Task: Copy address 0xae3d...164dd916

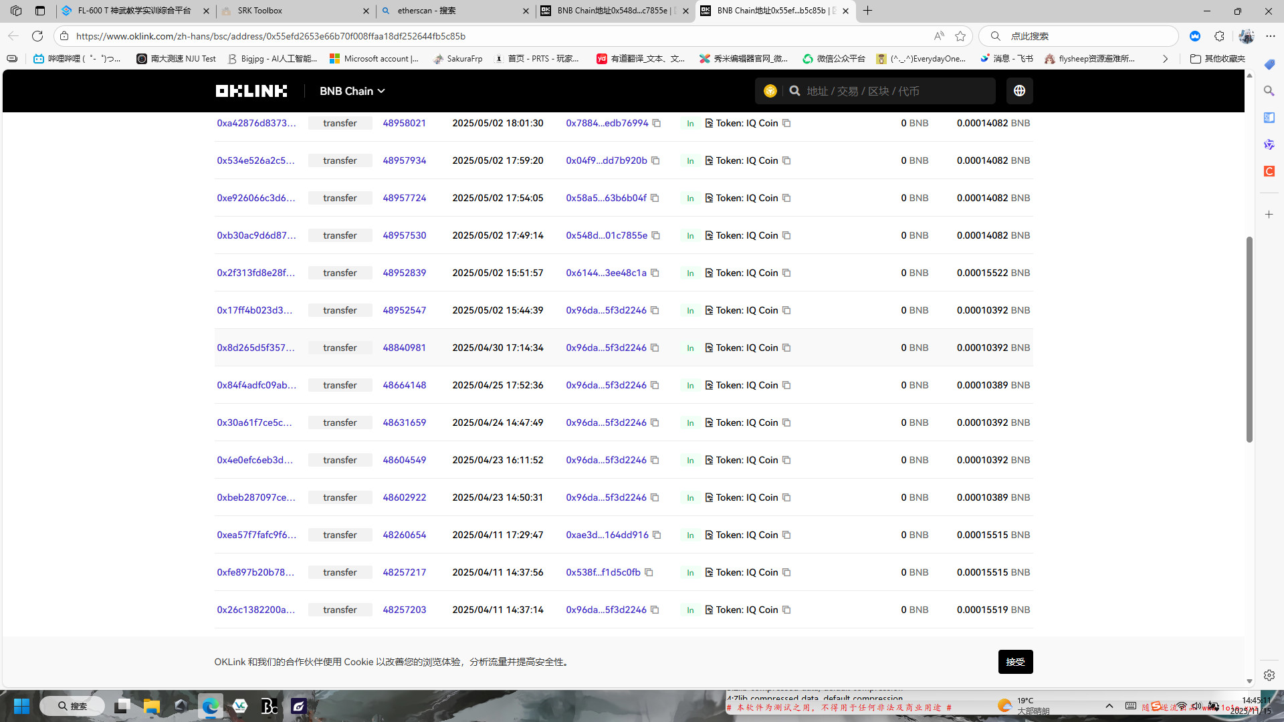Action: 657,535
